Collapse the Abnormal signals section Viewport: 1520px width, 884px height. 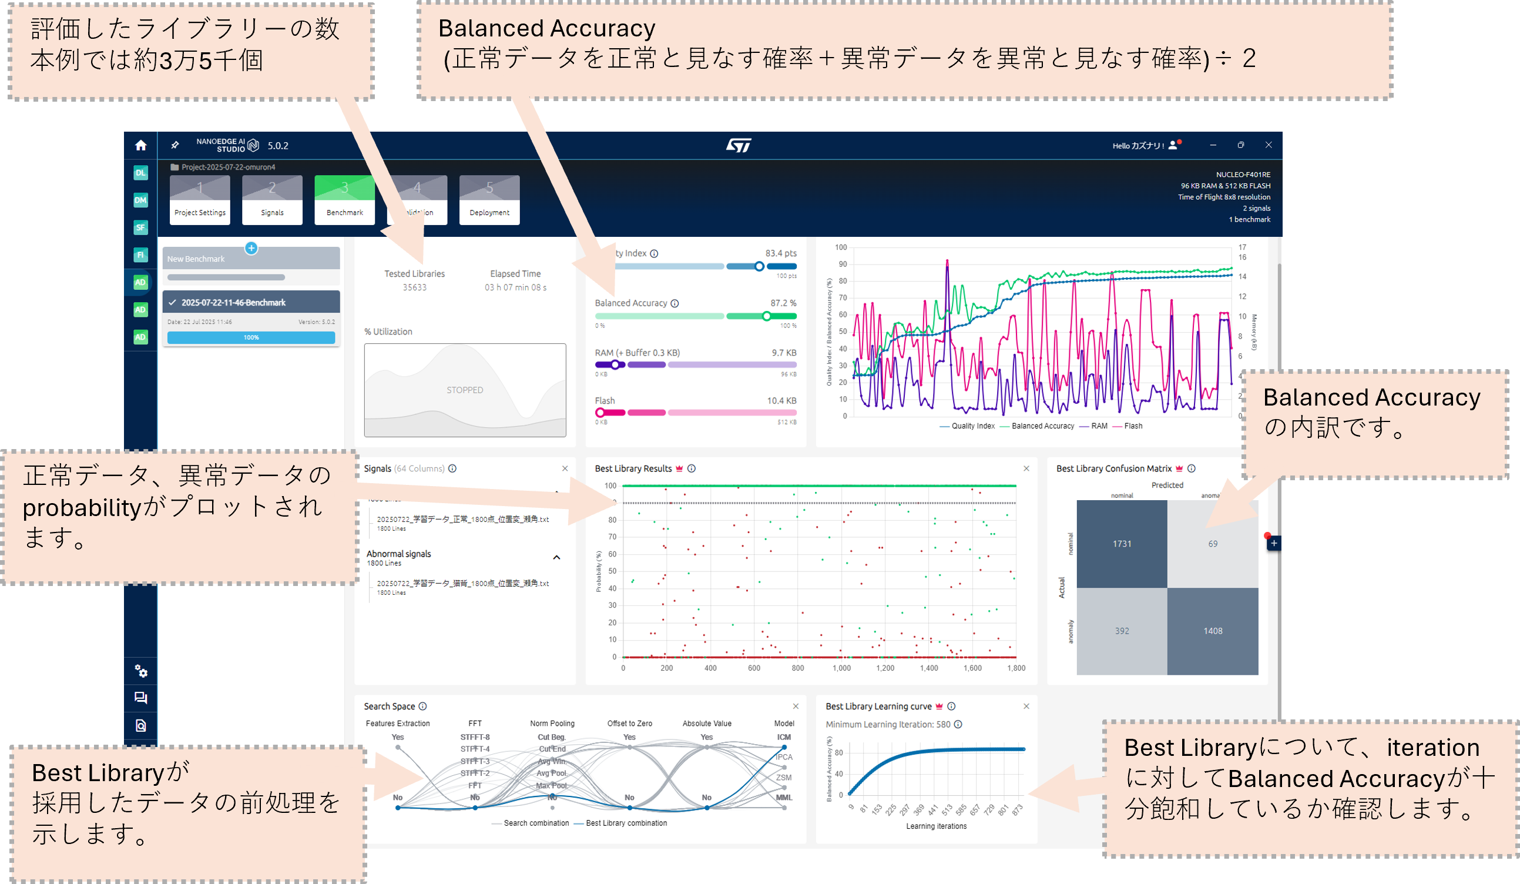556,558
